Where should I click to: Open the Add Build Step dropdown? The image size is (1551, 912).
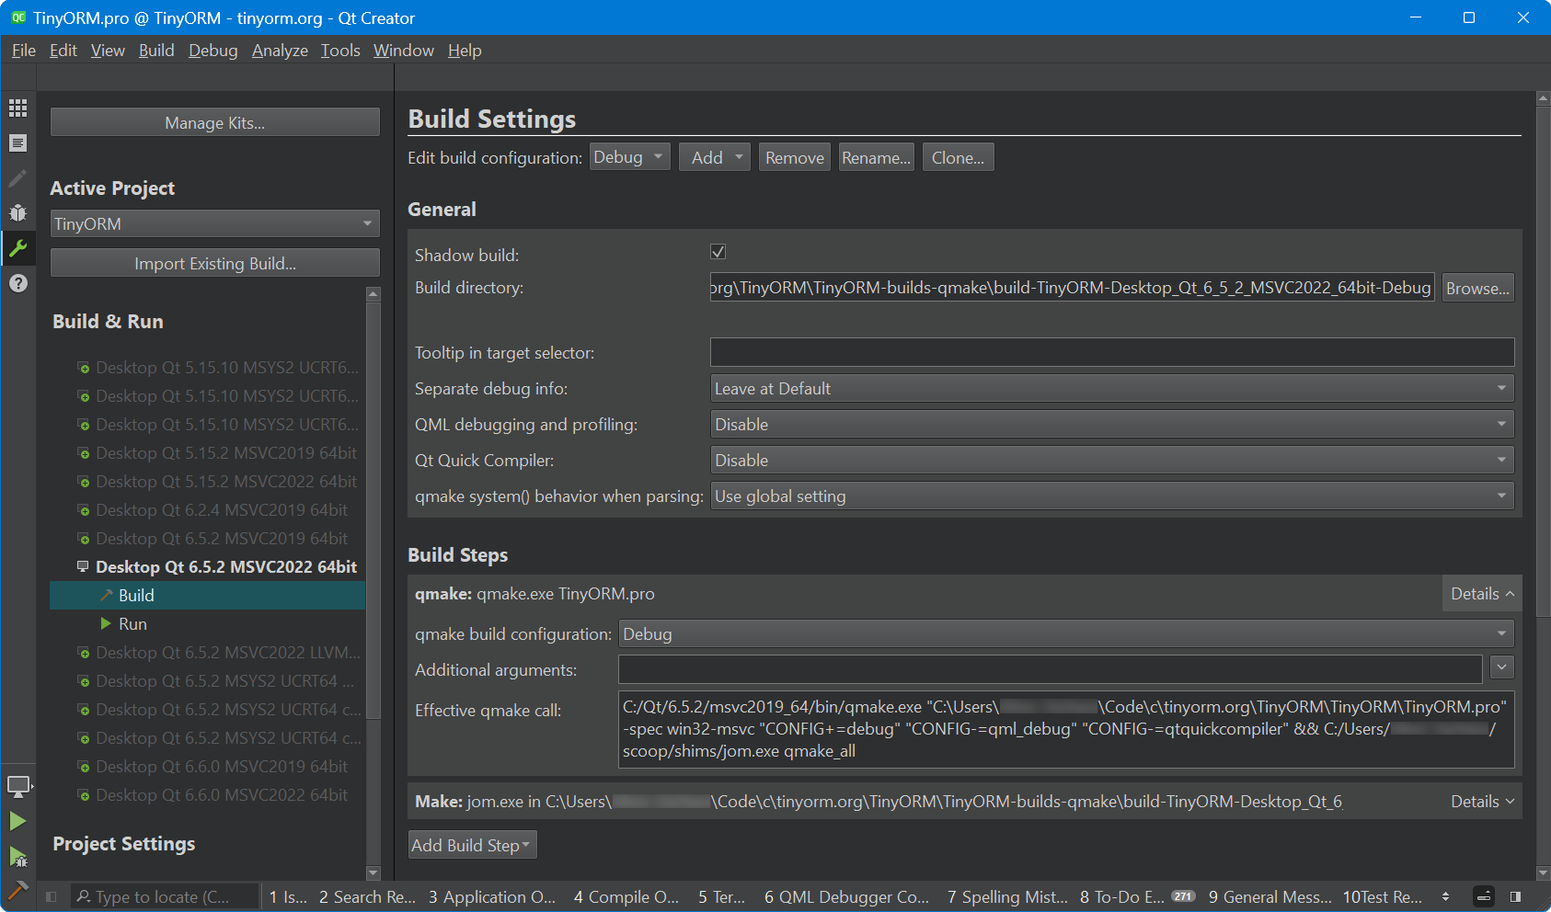click(472, 845)
